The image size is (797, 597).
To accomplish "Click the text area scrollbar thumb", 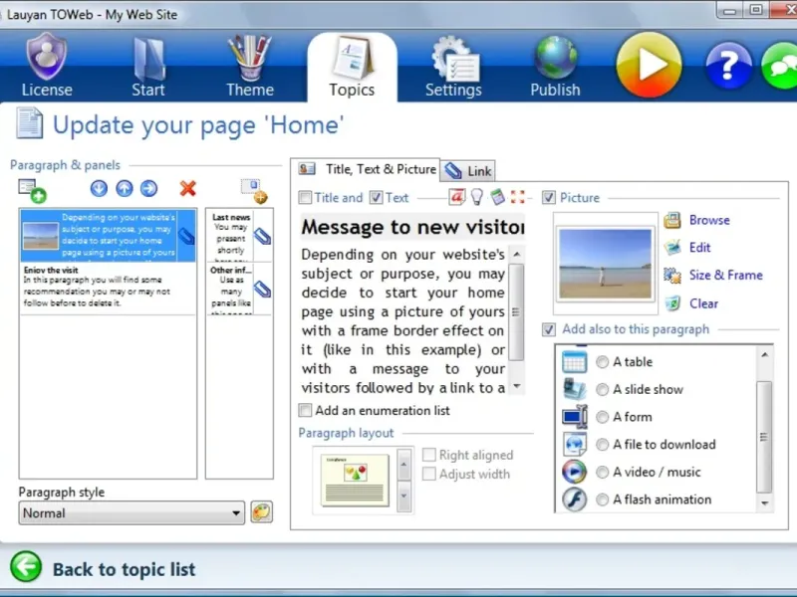I will click(x=517, y=311).
